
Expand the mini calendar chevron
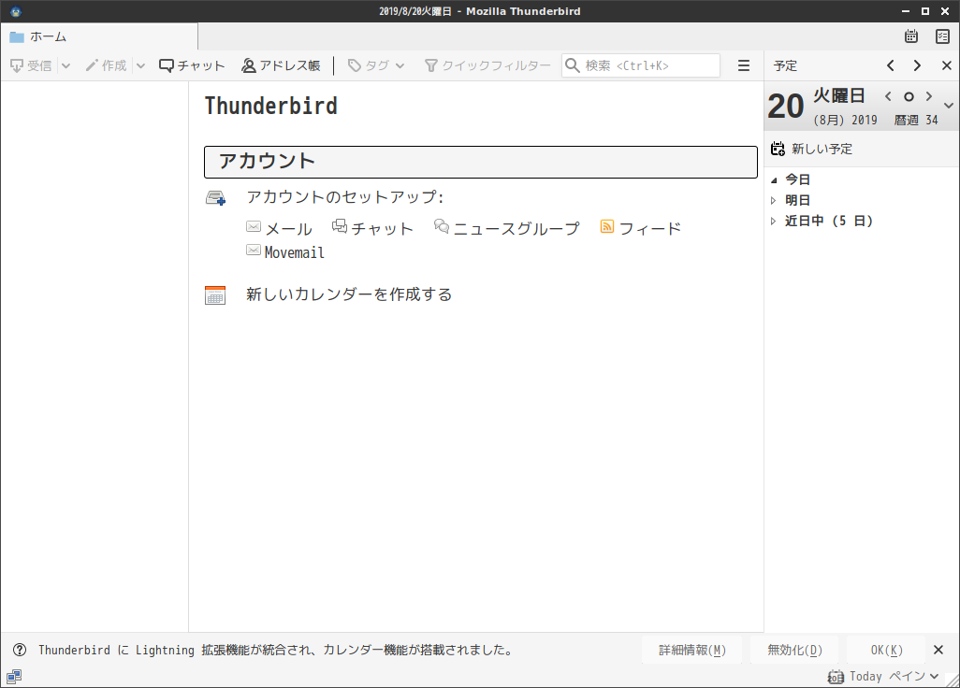pyautogui.click(x=949, y=106)
